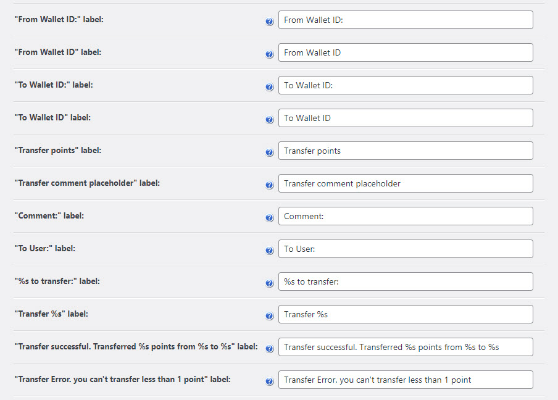Focus the "%s to transfer:" input field

[406, 282]
